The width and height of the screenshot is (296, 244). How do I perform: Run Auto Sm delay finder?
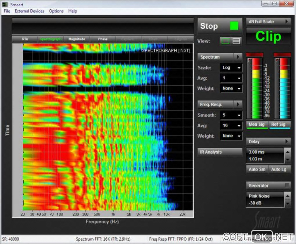(x=257, y=169)
